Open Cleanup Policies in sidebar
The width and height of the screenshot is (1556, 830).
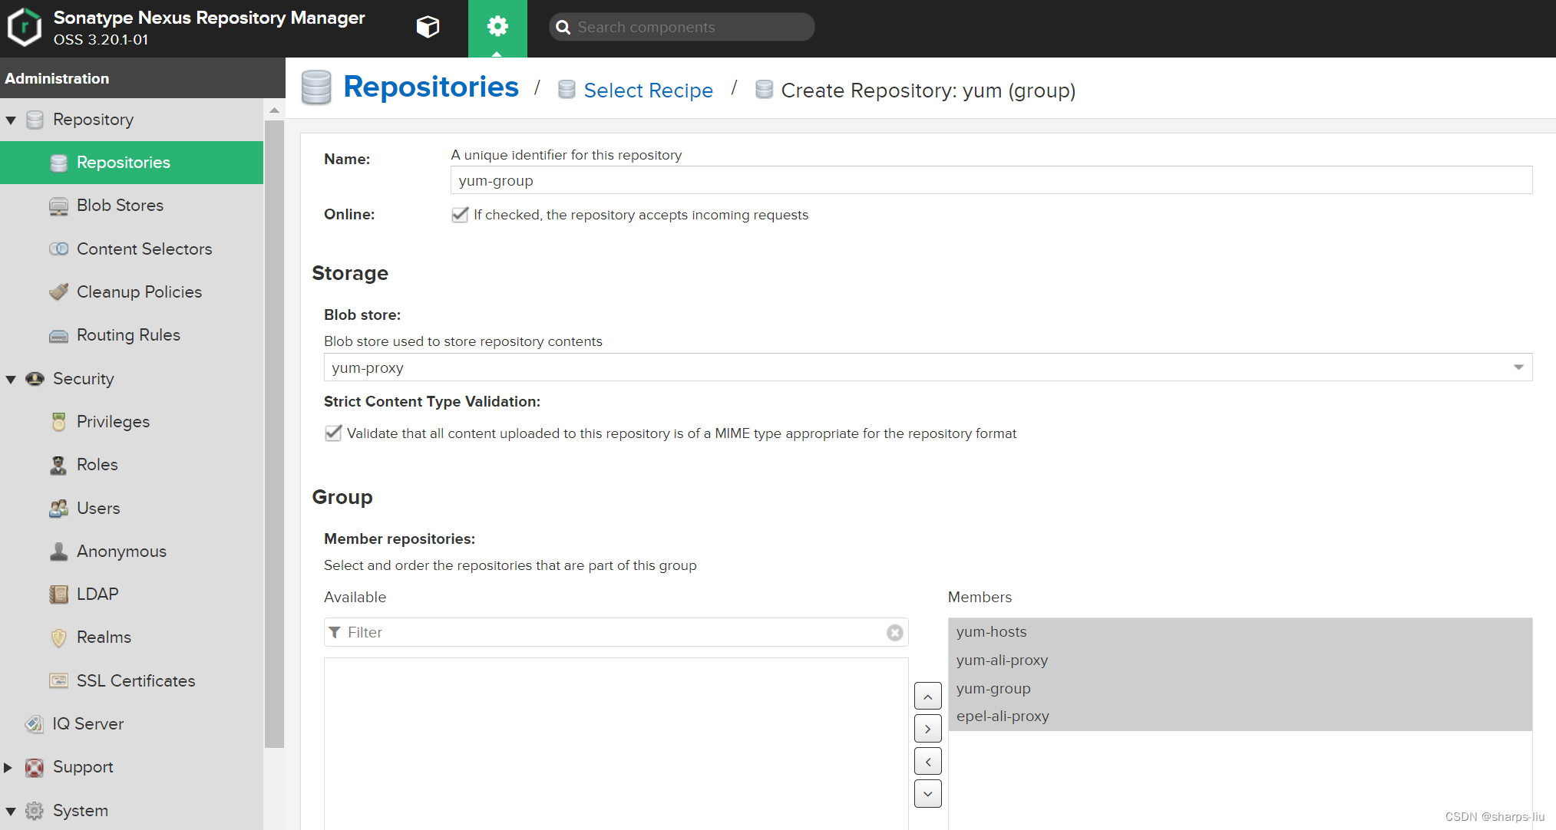click(x=139, y=292)
